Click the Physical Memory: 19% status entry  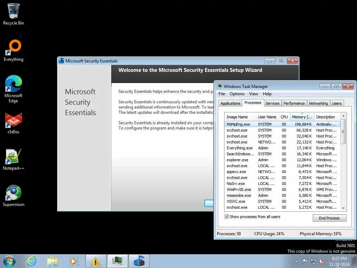[x=321, y=233]
